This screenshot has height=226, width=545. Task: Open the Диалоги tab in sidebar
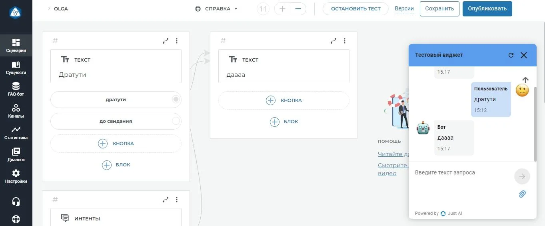pyautogui.click(x=16, y=154)
